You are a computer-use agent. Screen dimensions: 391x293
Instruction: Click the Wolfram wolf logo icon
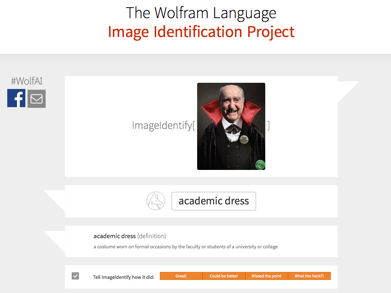[x=155, y=201]
